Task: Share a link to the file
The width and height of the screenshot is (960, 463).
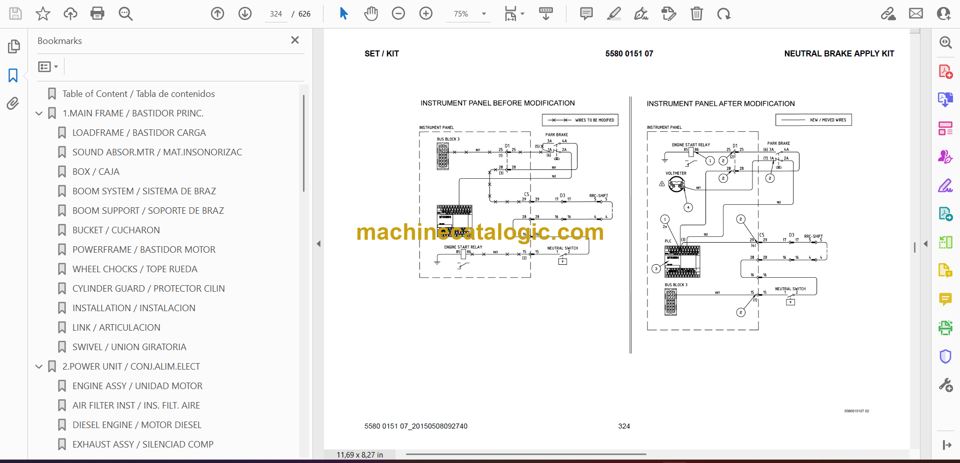Action: (888, 13)
